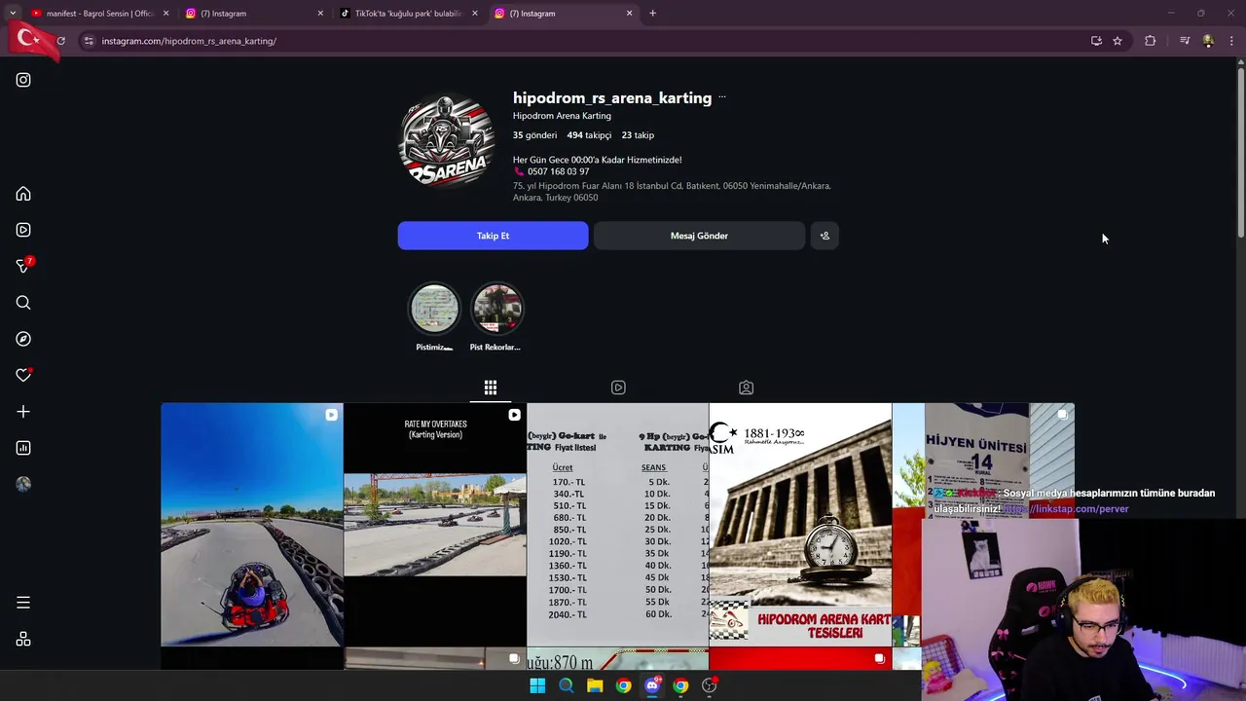Open File Explorer from the taskbar
This screenshot has height=701, width=1246.
(595, 685)
